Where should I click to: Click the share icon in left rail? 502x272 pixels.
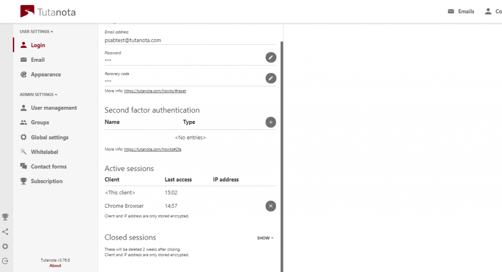[x=5, y=232]
